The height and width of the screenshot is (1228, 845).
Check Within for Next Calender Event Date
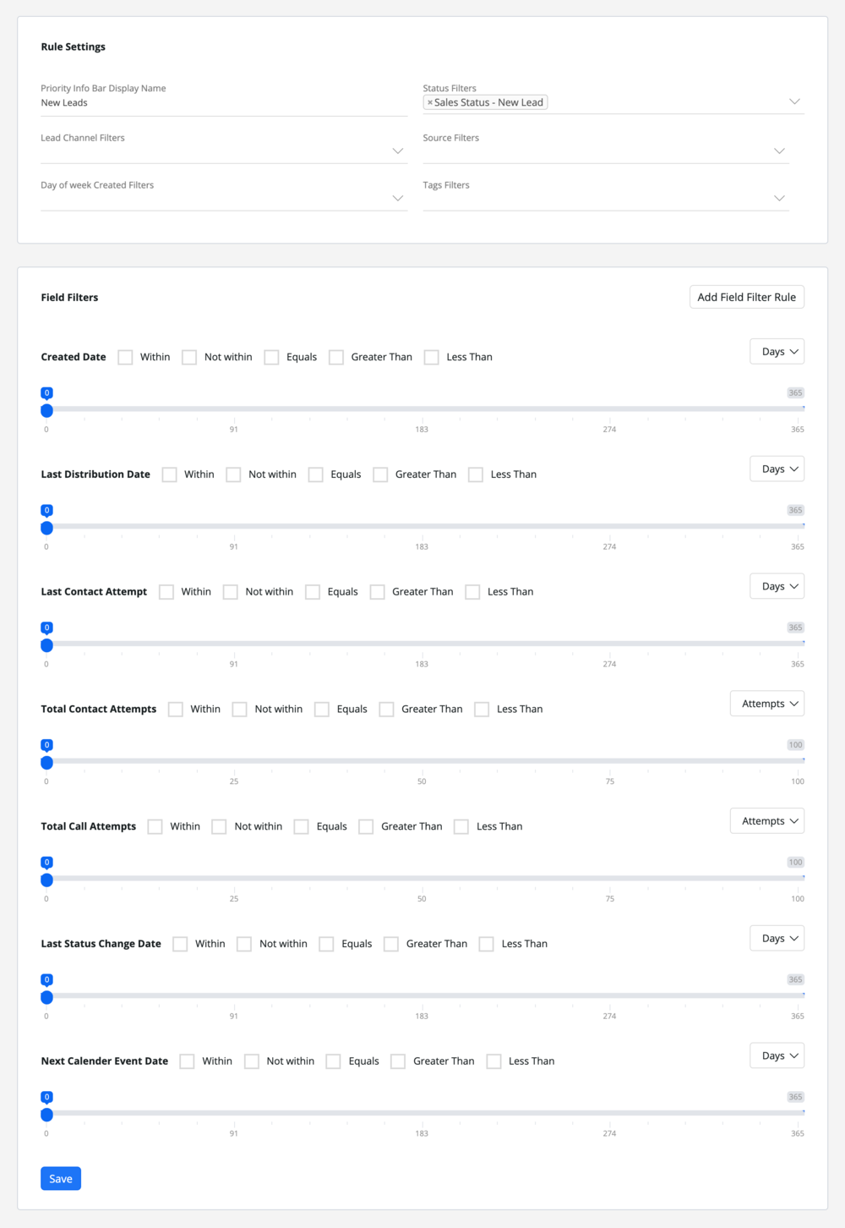click(188, 1061)
